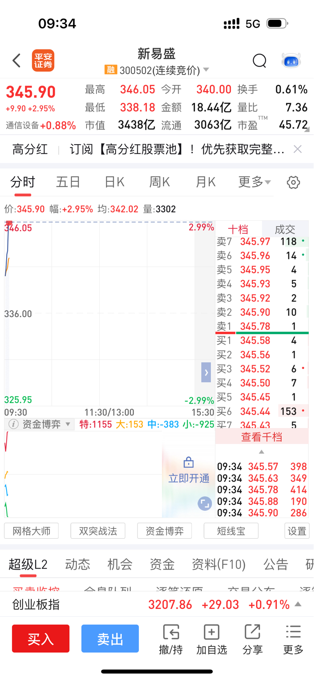Tap the 网格大师 button
314x680 pixels.
click(31, 531)
